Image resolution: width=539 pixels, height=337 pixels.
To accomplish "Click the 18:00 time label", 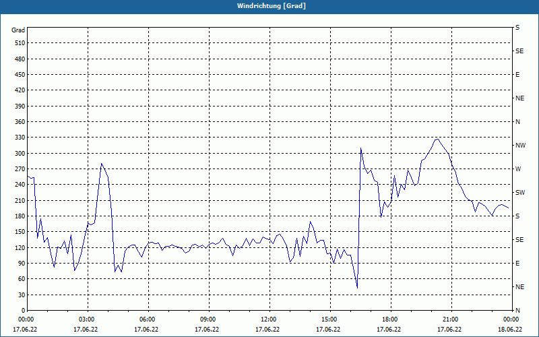I will pos(389,319).
